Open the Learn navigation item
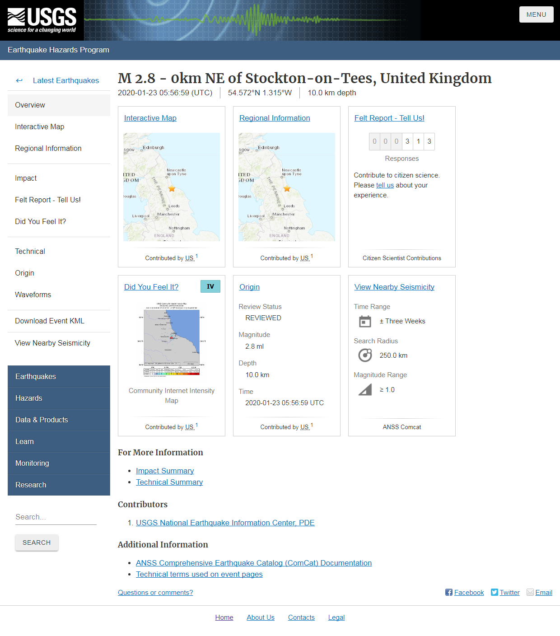Viewport: 560px width, 636px height. point(59,441)
